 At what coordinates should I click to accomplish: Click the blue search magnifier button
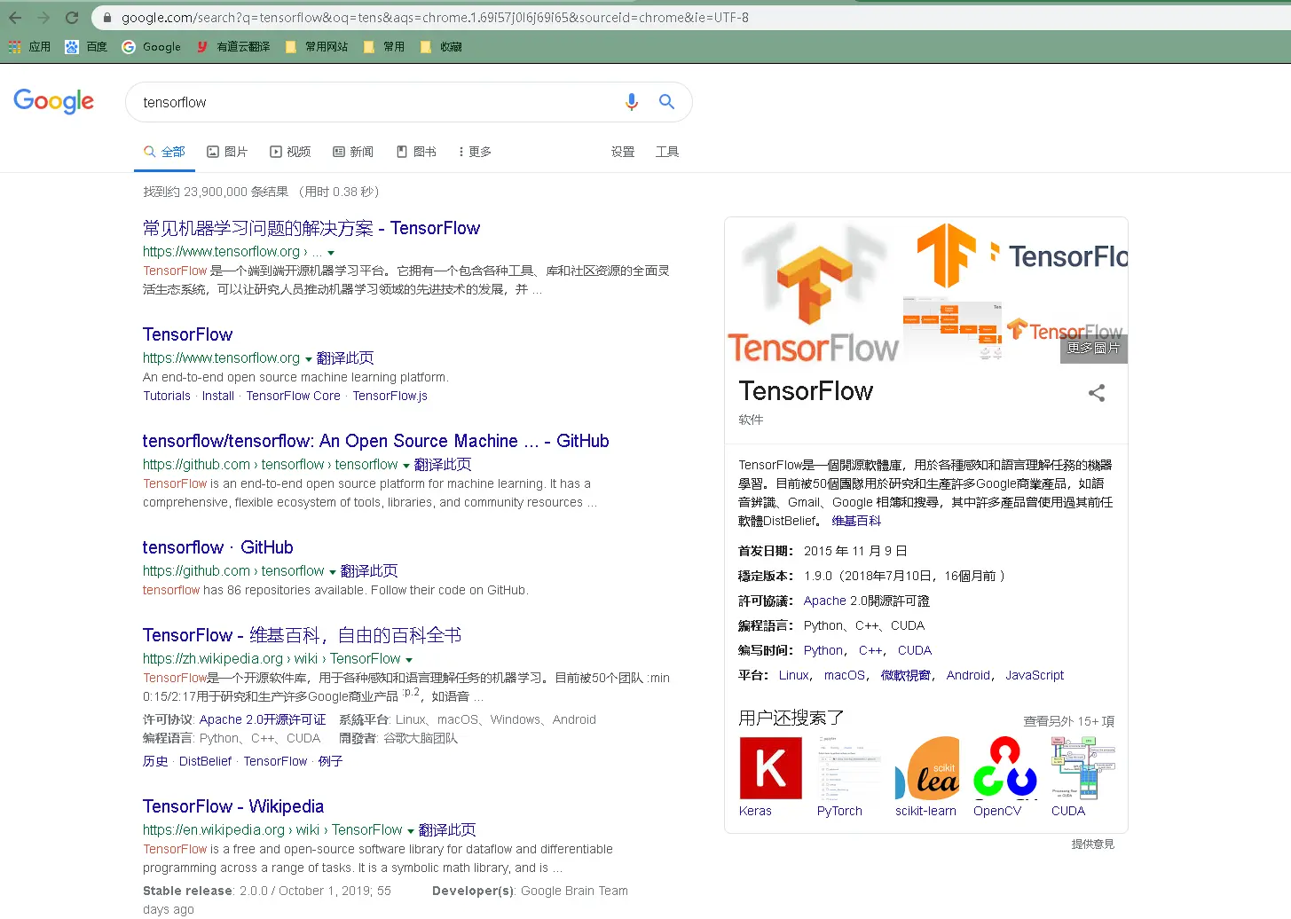click(x=666, y=102)
